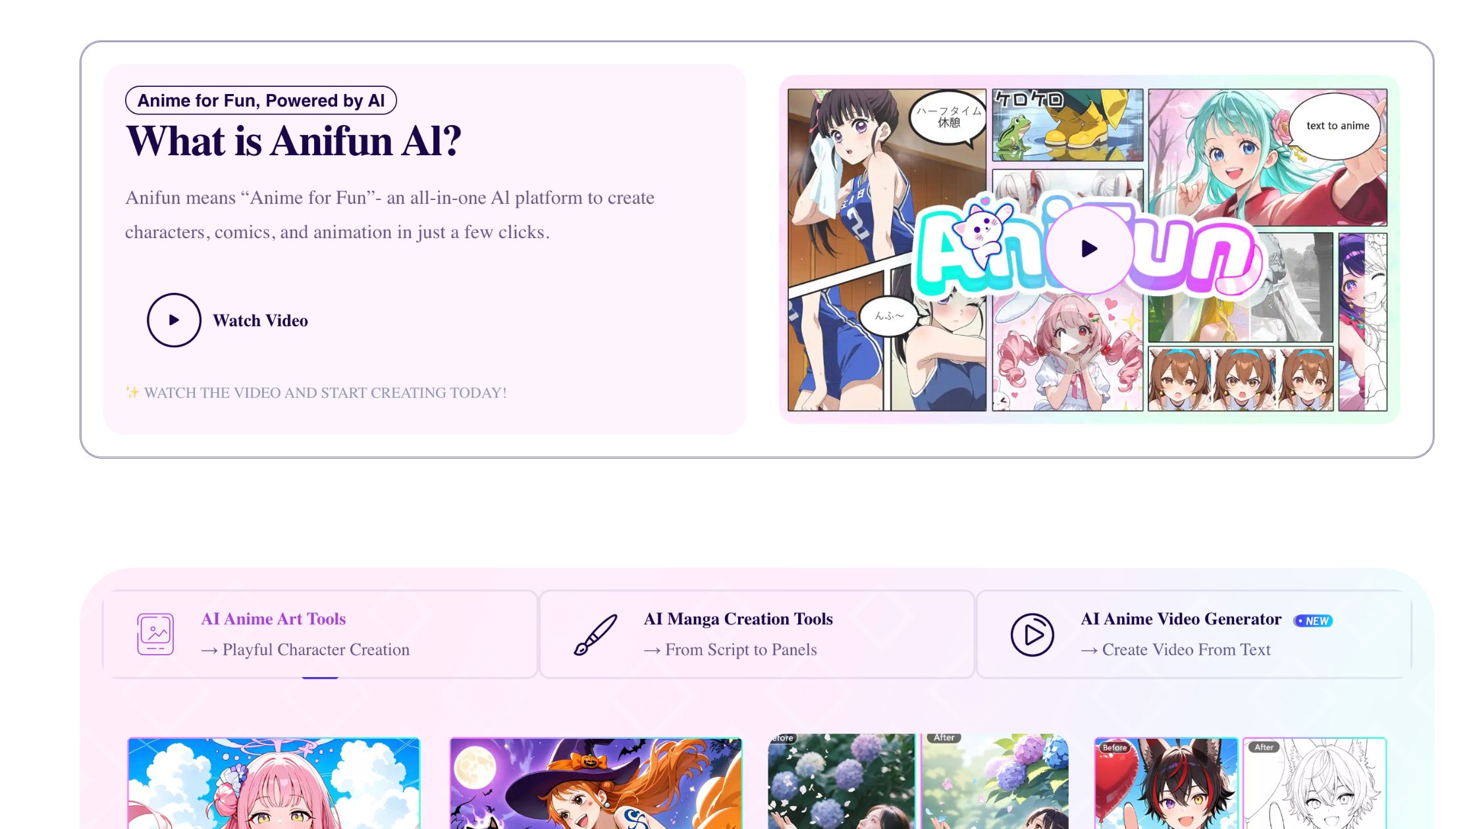Click the text to anime speech bubble

coord(1337,126)
